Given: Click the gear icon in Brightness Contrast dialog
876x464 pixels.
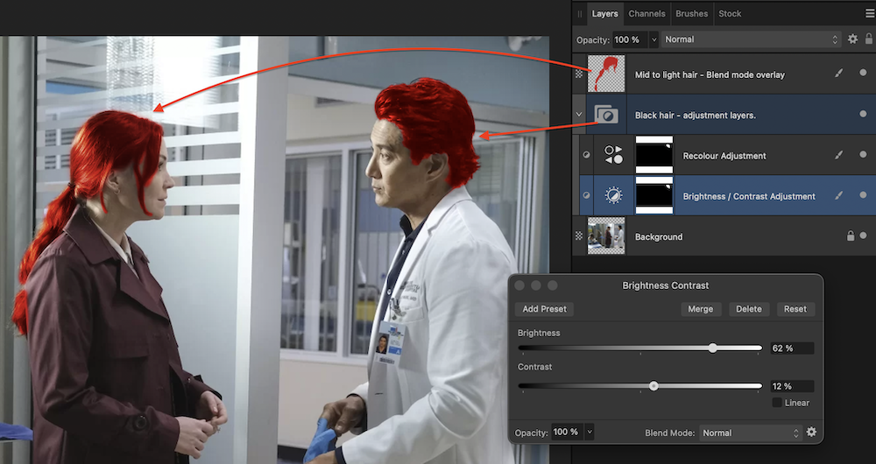Looking at the screenshot, I should (x=811, y=432).
